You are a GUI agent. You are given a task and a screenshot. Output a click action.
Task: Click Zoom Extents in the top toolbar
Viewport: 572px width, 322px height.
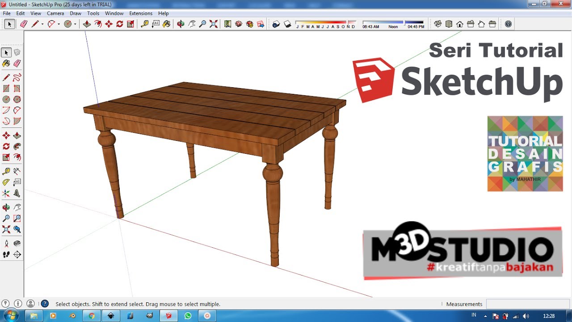click(214, 24)
